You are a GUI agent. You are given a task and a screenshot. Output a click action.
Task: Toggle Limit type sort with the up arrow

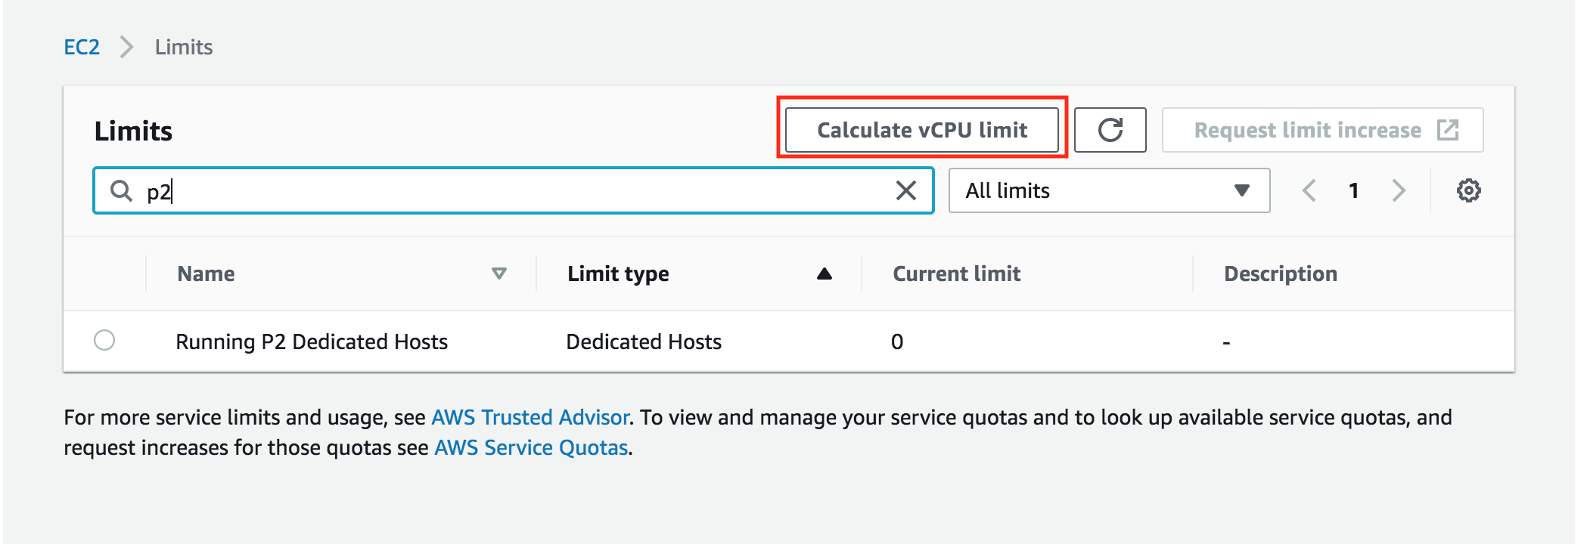pos(825,274)
